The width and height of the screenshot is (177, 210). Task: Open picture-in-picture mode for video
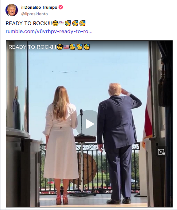[161, 152]
